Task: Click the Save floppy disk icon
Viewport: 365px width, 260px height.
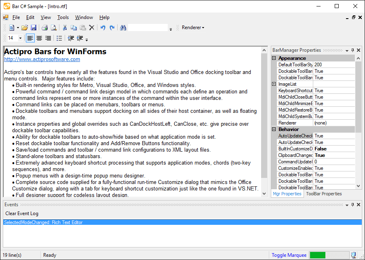Action: coord(34,28)
